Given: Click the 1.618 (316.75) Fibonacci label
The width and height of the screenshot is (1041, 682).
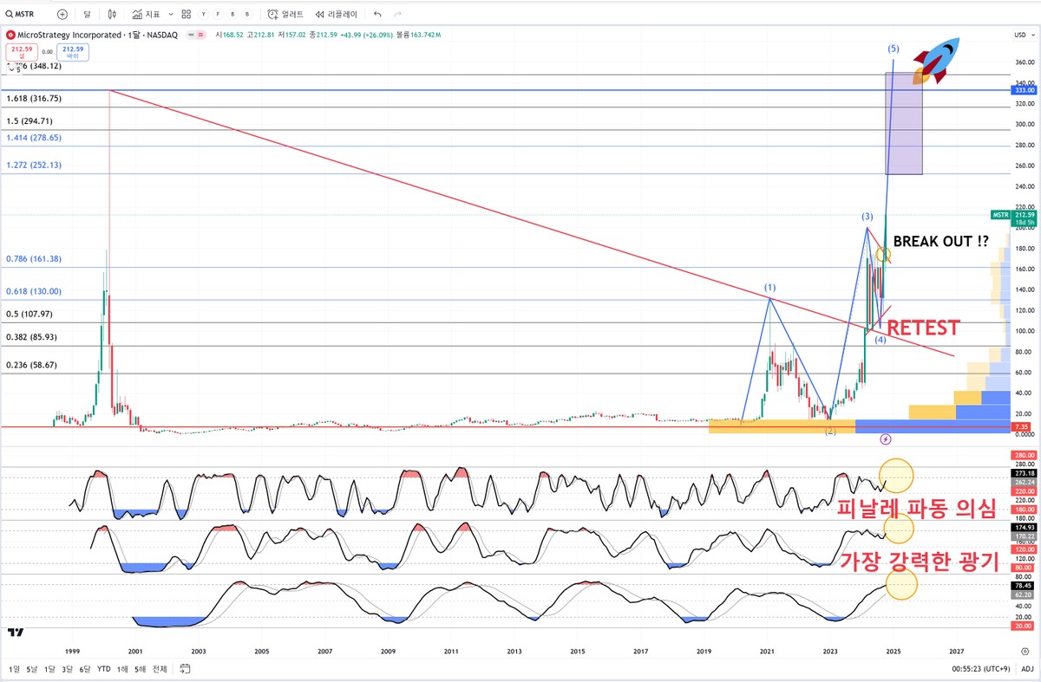Looking at the screenshot, I should [34, 99].
